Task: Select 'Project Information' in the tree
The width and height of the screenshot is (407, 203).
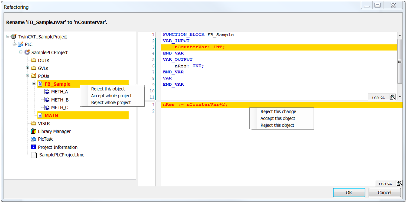Action: tap(58, 147)
